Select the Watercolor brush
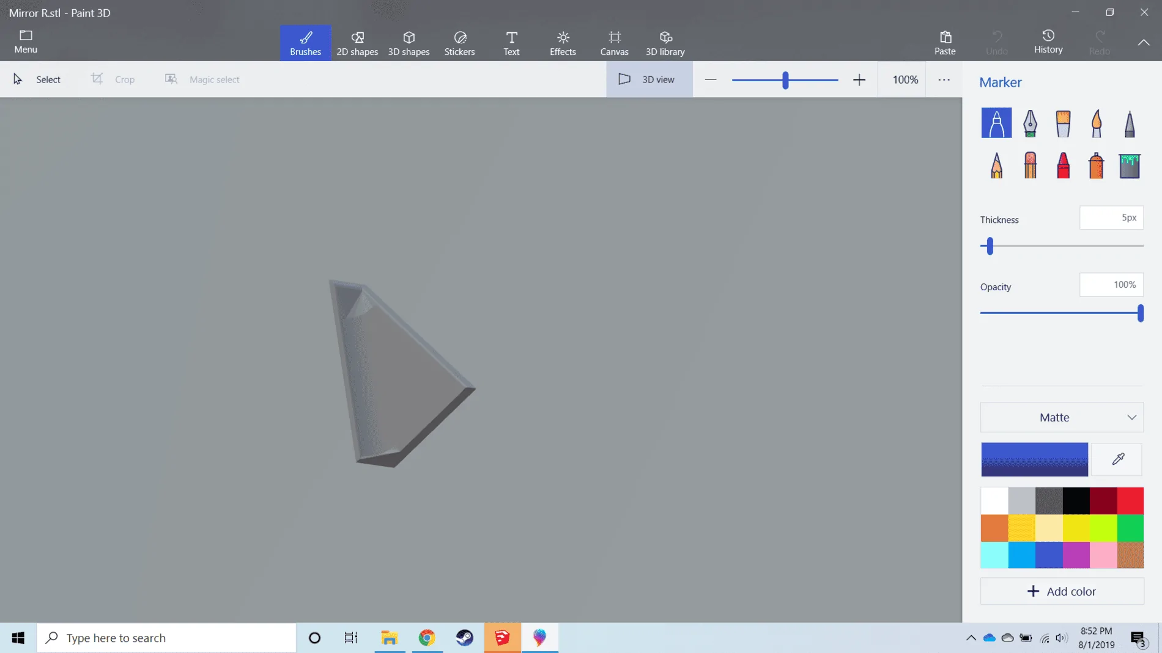 coord(1097,123)
